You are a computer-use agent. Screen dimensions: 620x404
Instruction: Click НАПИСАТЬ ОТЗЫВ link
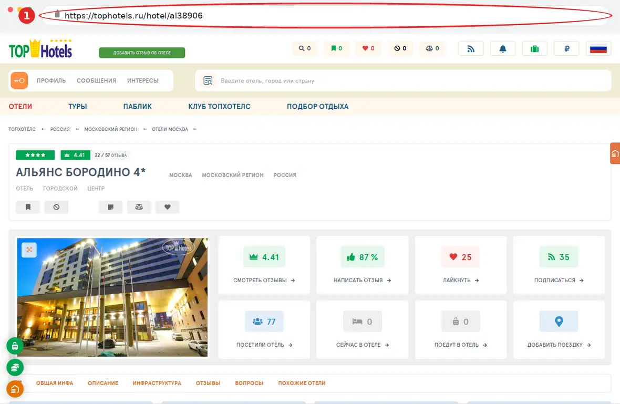tap(362, 280)
